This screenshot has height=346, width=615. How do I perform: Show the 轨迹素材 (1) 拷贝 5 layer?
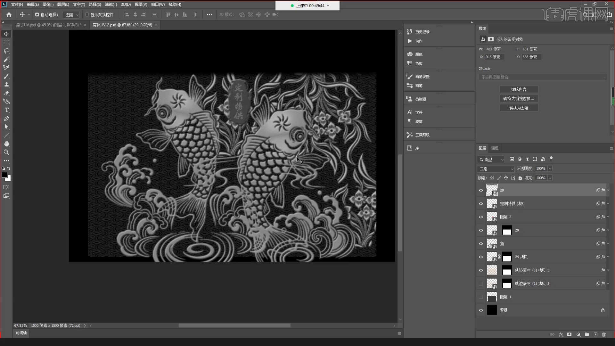(x=481, y=284)
